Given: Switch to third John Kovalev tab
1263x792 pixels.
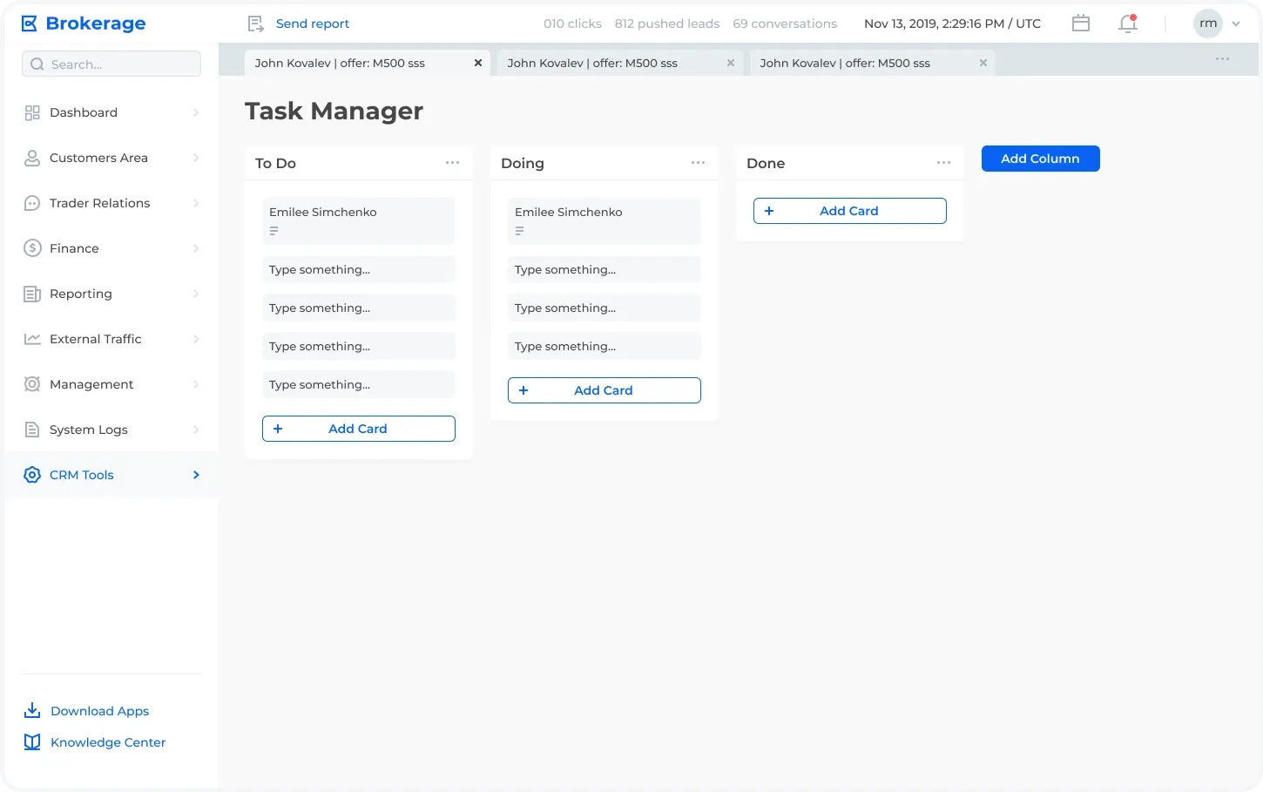Looking at the screenshot, I should tap(873, 63).
